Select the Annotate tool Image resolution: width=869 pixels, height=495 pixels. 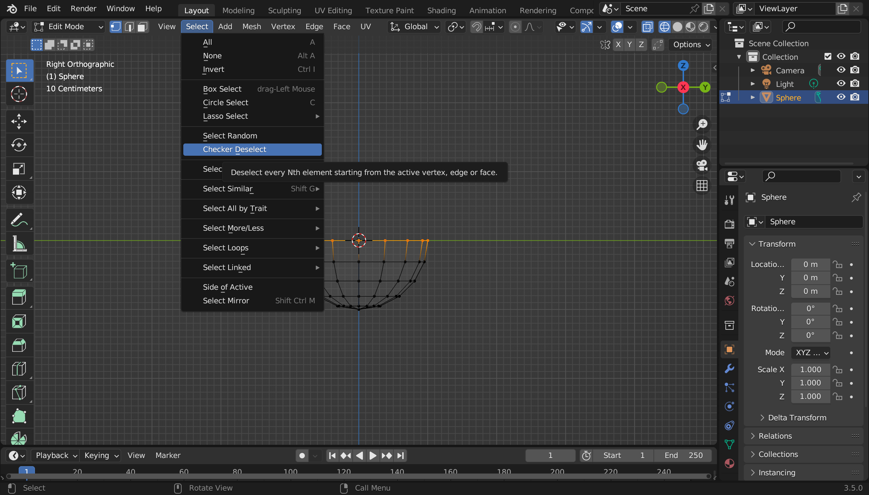(19, 220)
